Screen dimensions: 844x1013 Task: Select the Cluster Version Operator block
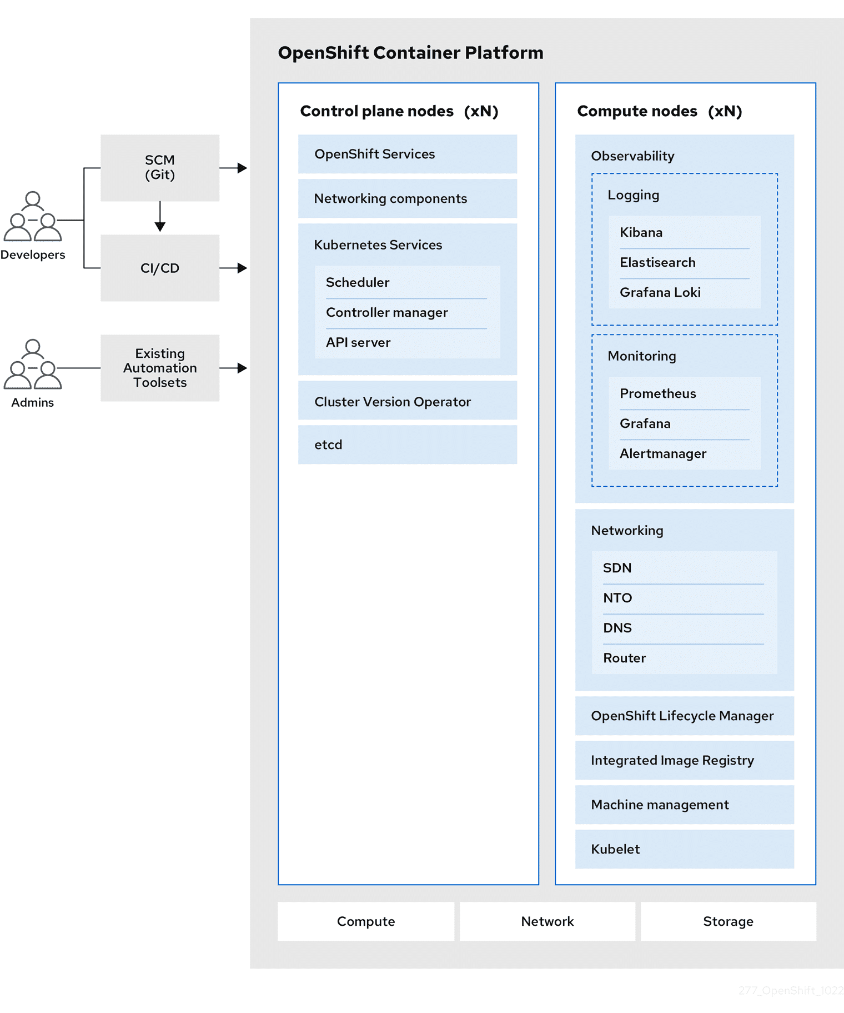click(408, 400)
